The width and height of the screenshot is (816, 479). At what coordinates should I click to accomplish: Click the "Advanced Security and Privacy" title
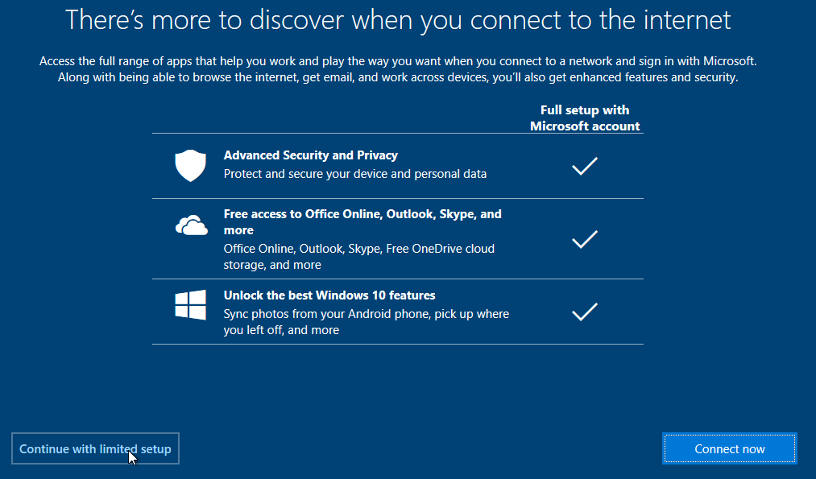311,155
